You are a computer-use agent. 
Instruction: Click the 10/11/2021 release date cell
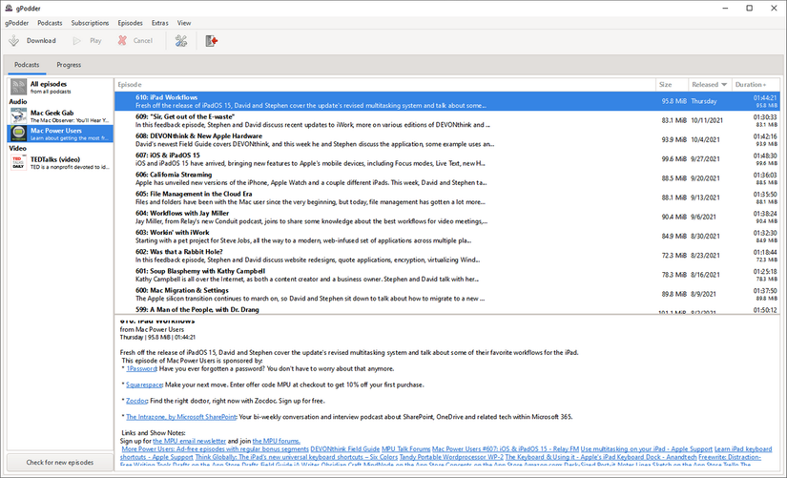pos(707,120)
